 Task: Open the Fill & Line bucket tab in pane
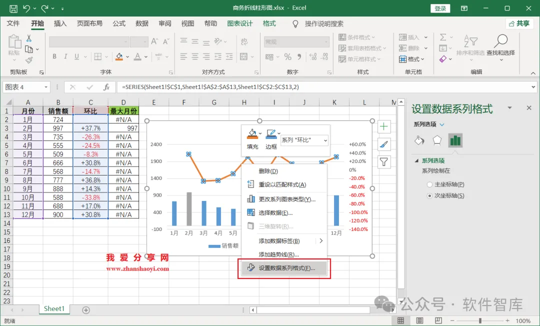coord(419,140)
